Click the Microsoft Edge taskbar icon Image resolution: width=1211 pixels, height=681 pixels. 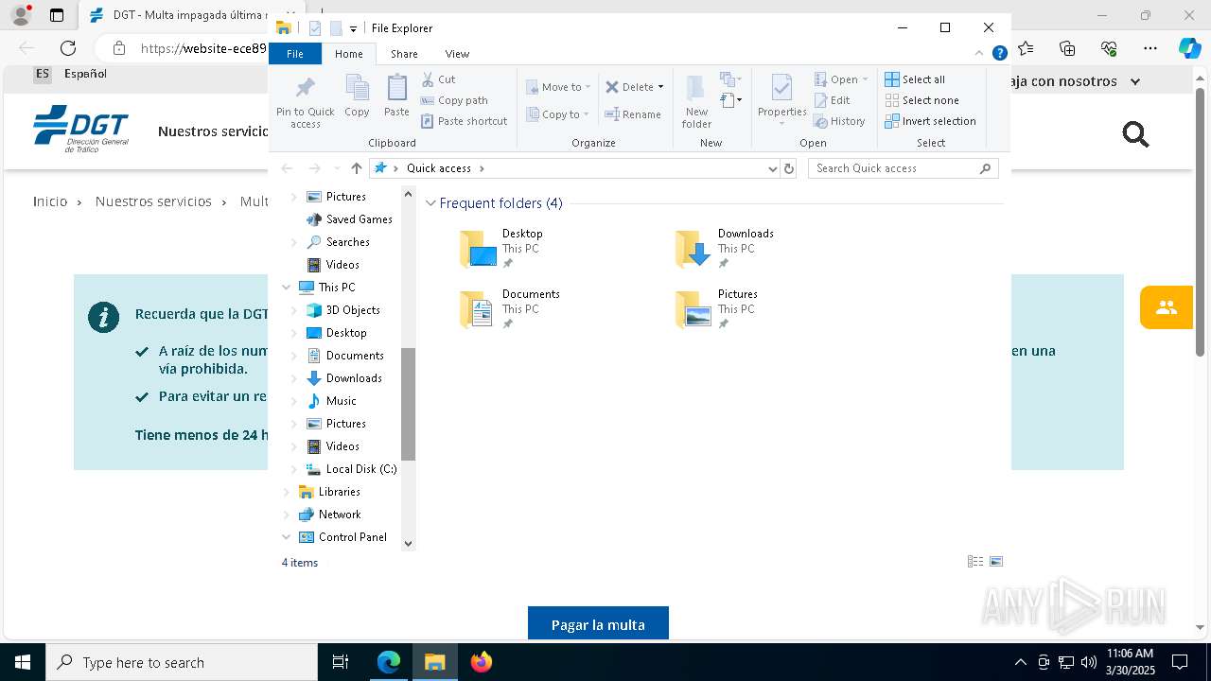tap(389, 662)
